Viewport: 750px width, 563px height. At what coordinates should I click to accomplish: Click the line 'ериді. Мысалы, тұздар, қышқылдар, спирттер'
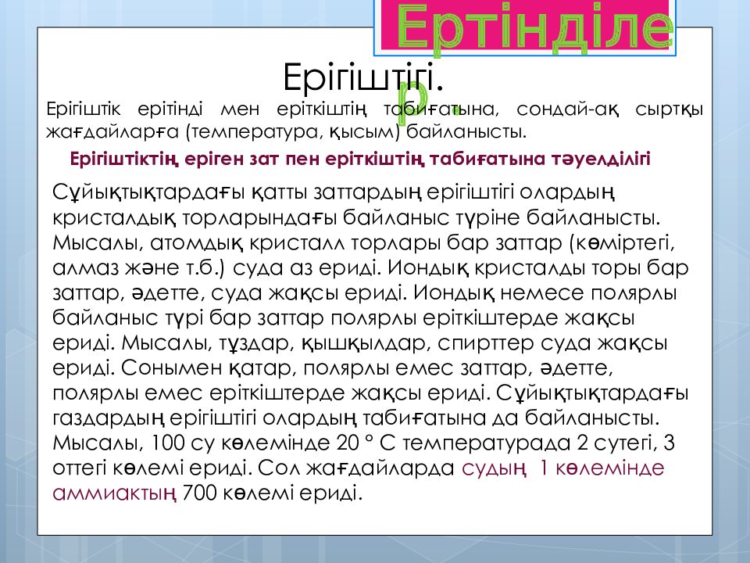359,342
